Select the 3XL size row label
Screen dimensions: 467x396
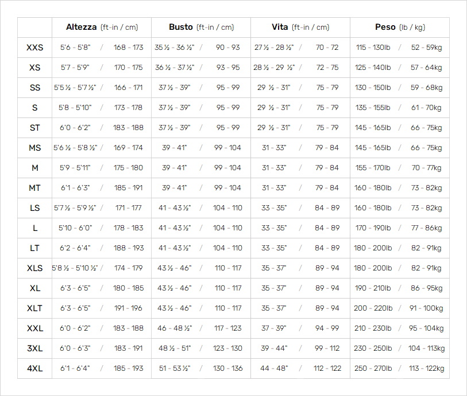point(35,348)
